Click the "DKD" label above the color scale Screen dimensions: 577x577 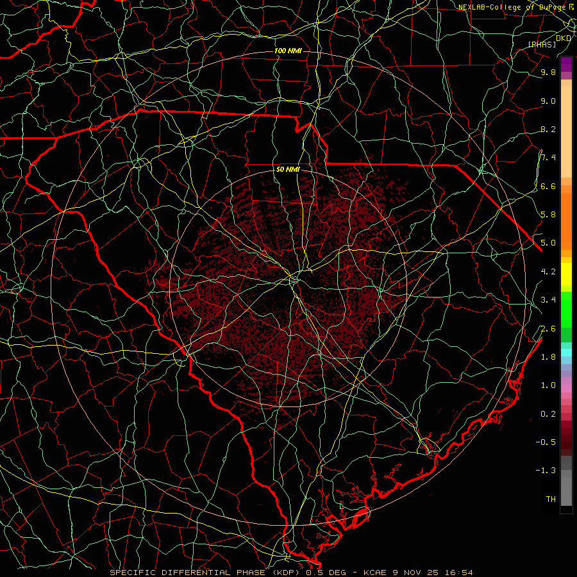564,38
